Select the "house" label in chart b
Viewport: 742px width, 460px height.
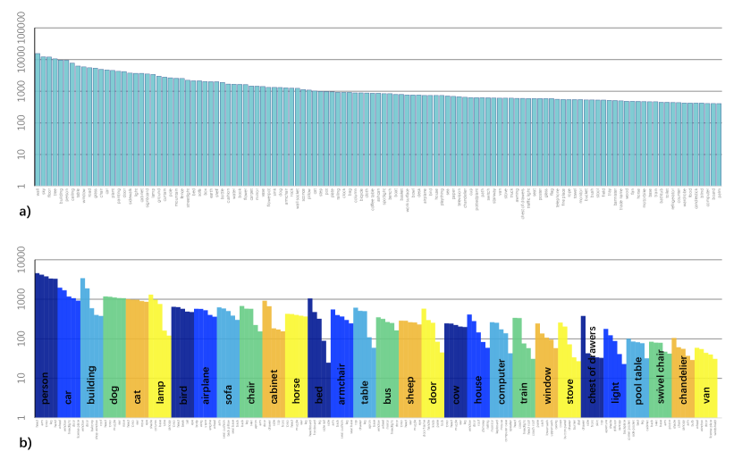(x=478, y=390)
